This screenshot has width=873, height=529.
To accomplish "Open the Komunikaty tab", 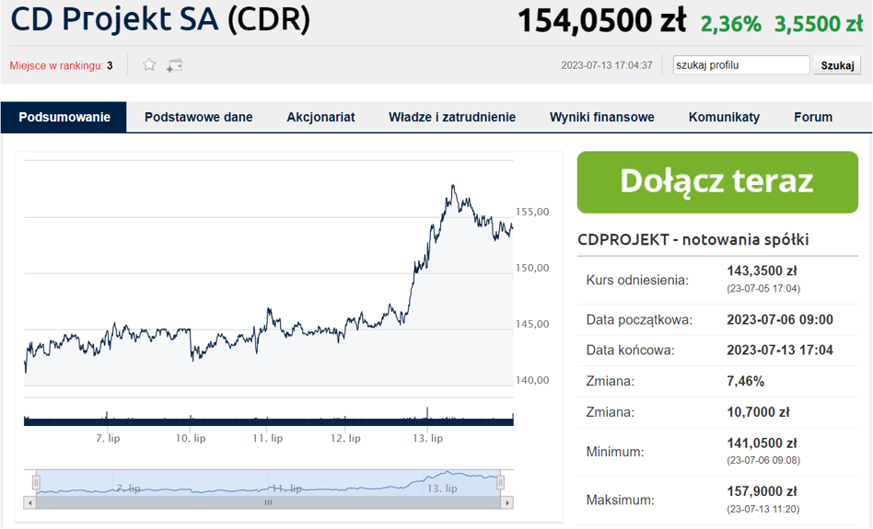I will (724, 118).
